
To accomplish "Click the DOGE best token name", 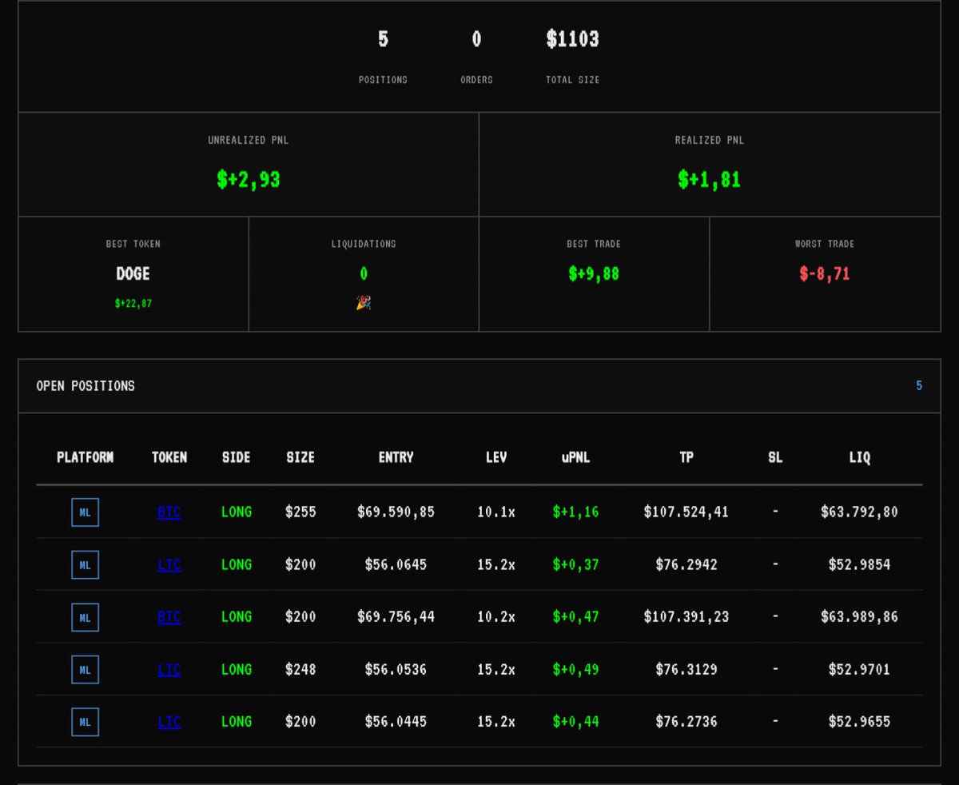I will (x=133, y=273).
